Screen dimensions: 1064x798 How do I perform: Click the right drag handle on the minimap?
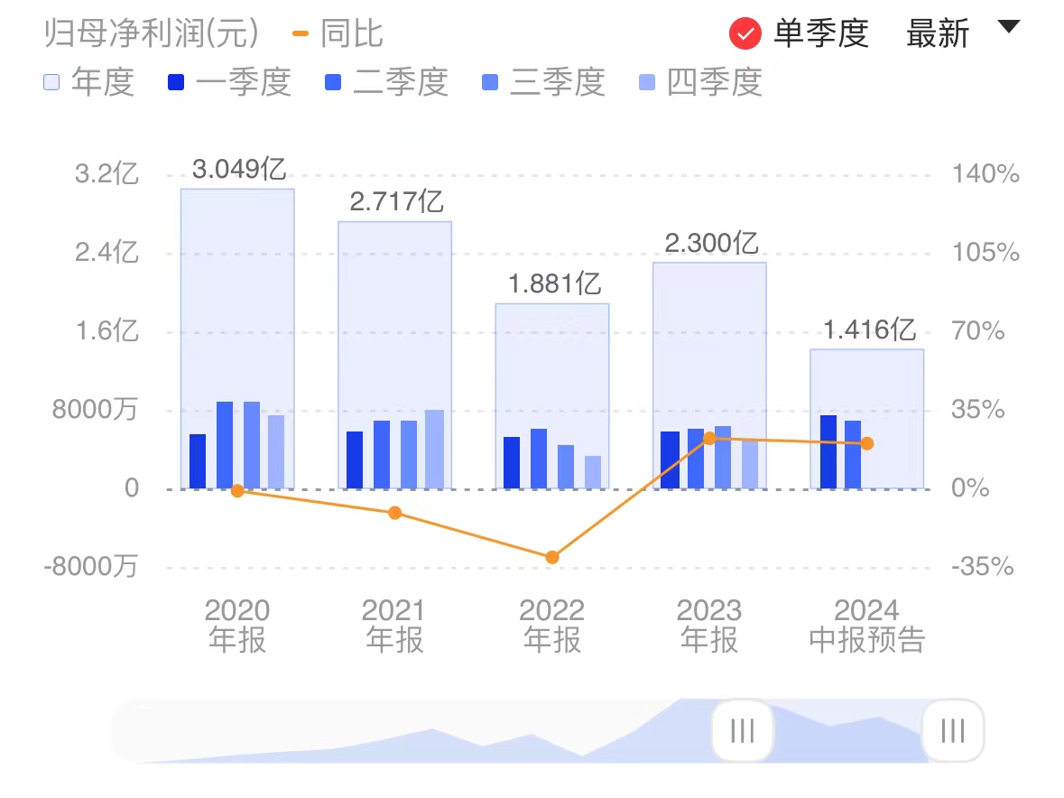click(x=952, y=731)
